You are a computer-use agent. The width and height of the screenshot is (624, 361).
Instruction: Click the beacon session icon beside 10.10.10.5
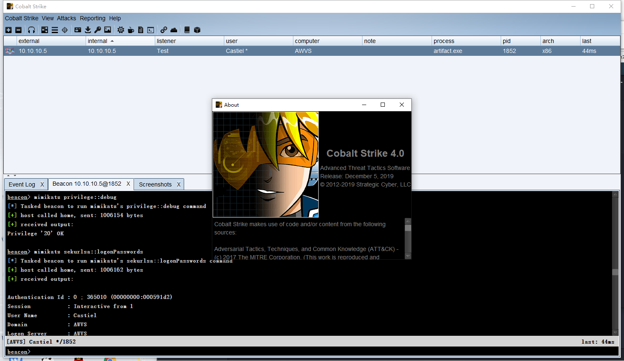(10, 51)
